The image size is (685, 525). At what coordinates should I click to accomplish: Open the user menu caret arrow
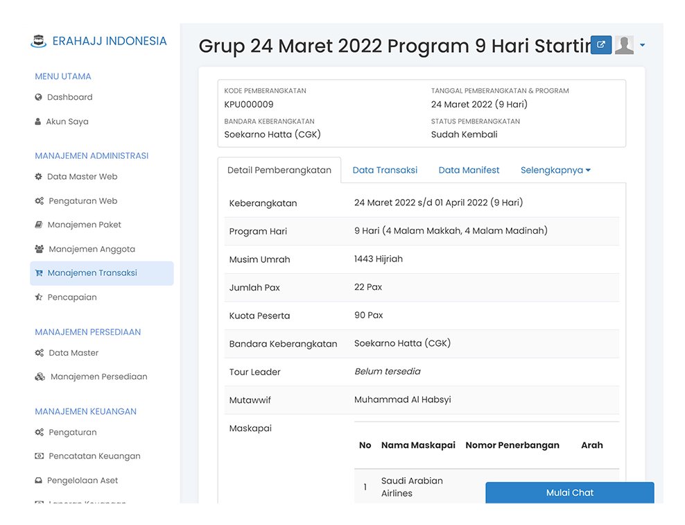tap(642, 45)
